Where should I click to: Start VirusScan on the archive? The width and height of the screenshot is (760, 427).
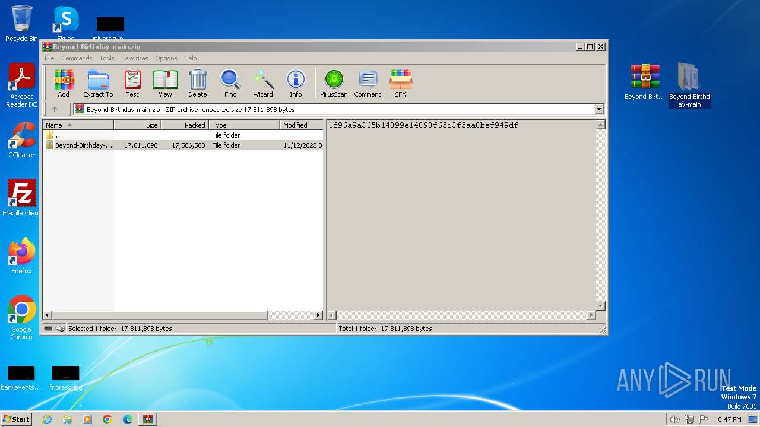coord(334,83)
